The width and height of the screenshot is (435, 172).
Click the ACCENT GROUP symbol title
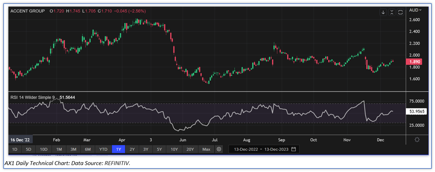[28, 11]
